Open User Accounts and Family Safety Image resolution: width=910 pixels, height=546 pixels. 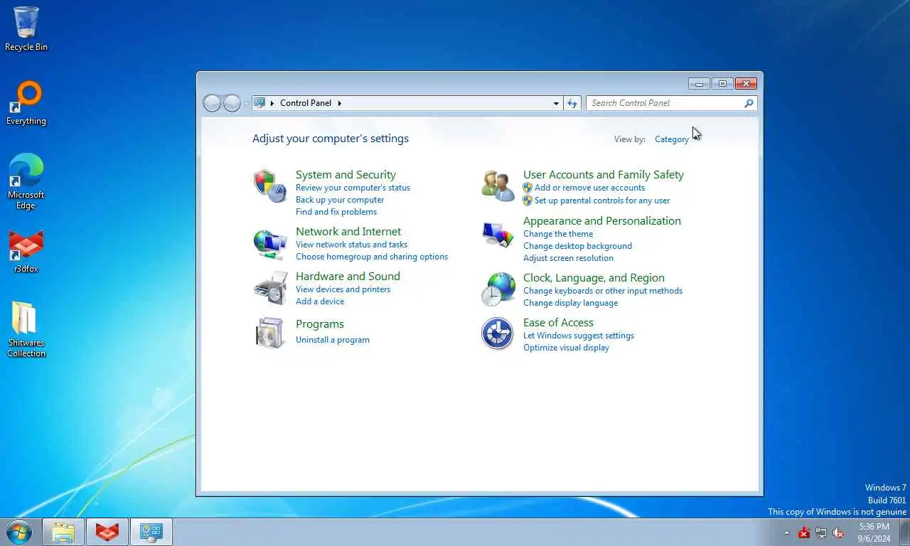point(604,175)
